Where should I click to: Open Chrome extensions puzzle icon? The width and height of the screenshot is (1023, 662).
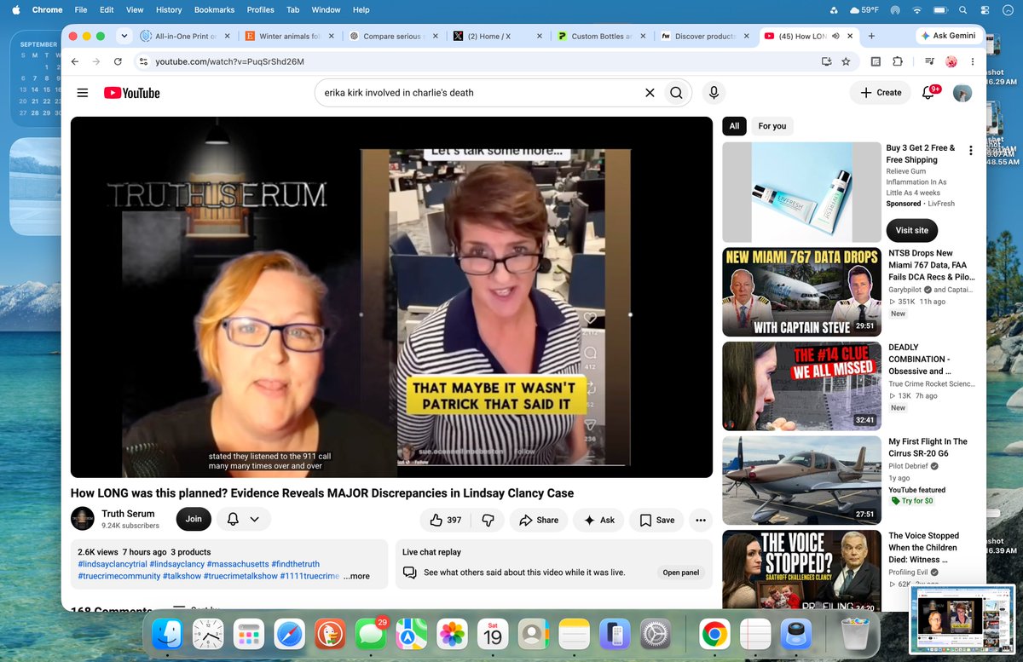[898, 61]
